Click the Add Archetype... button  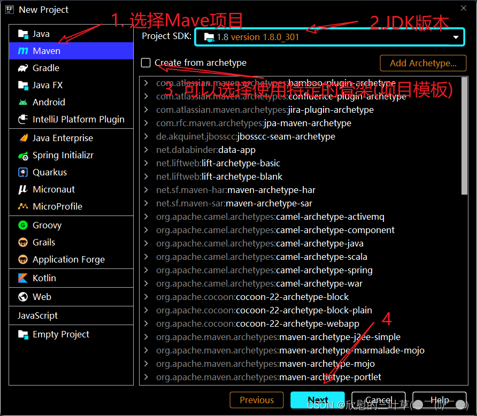pos(423,63)
